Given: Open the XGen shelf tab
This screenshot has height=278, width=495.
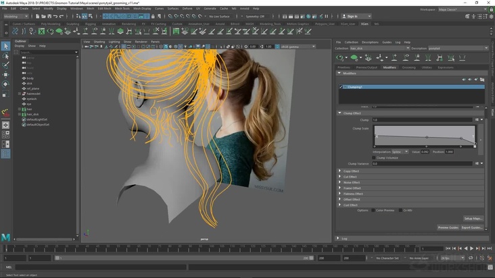Looking at the screenshot, I should pos(364,24).
